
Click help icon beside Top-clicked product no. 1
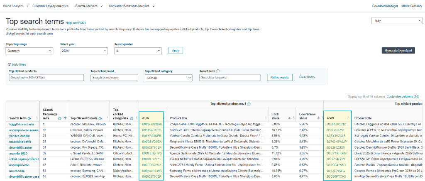249,103
